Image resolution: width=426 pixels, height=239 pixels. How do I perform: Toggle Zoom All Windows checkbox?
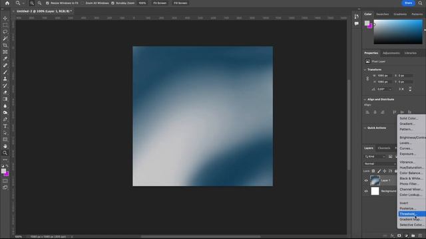click(x=83, y=3)
